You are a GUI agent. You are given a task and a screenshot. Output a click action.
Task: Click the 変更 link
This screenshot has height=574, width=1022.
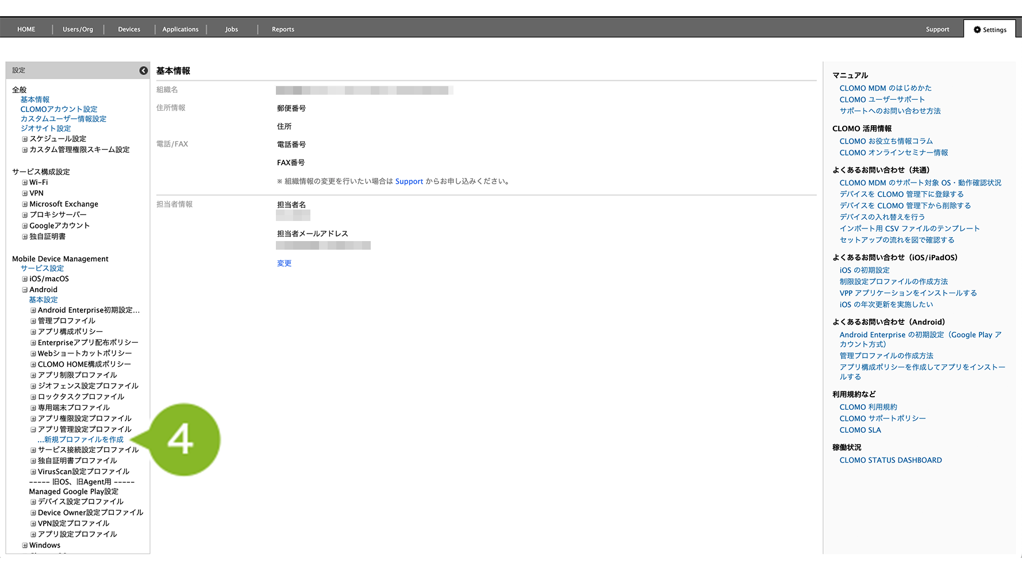pos(285,263)
